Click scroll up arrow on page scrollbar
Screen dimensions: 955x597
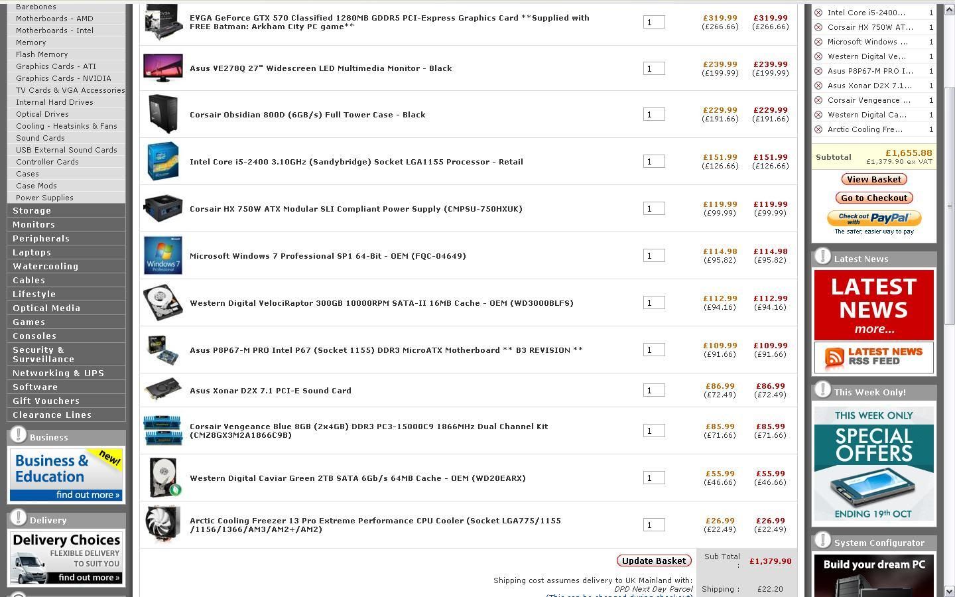[949, 9]
